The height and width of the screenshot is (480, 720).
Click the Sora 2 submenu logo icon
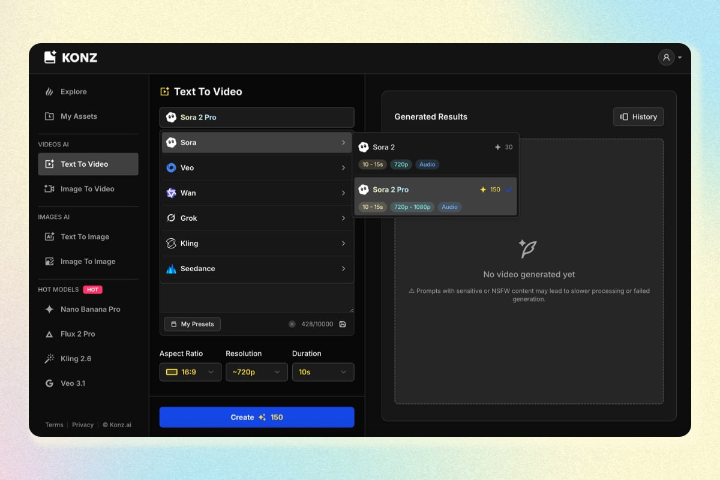coord(364,147)
